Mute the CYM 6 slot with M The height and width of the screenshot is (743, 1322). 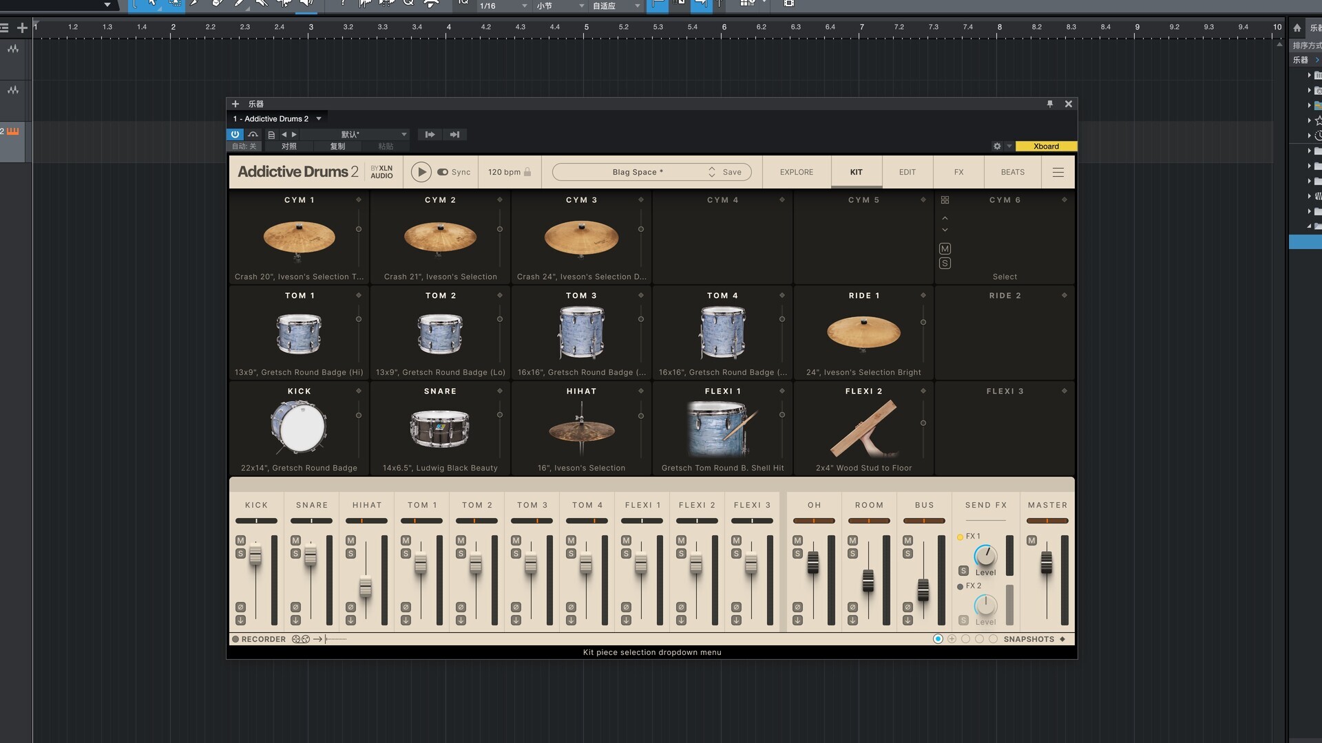(945, 248)
